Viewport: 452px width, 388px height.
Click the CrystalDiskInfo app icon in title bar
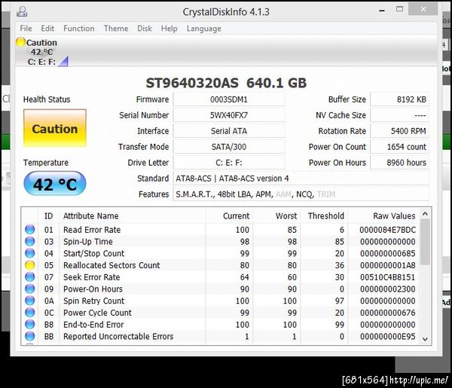click(22, 11)
